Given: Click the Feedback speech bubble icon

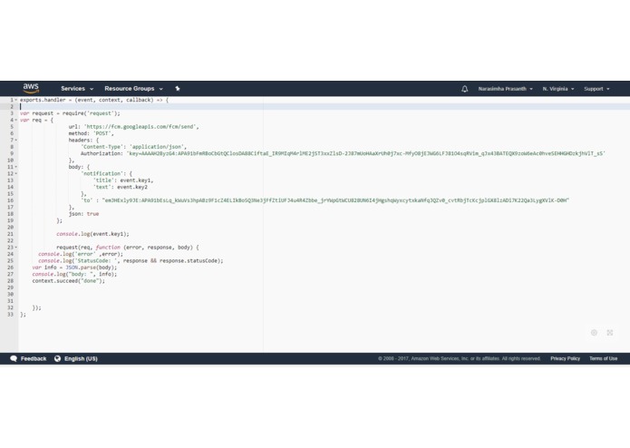Looking at the screenshot, I should tap(14, 359).
